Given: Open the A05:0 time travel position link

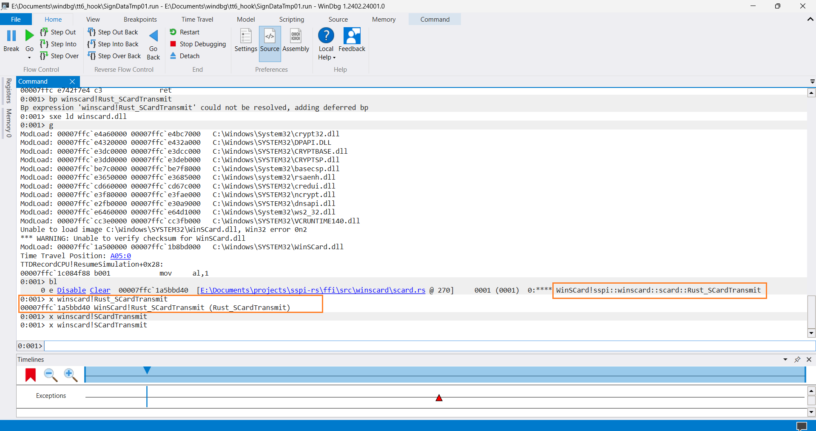Looking at the screenshot, I should click(x=120, y=256).
